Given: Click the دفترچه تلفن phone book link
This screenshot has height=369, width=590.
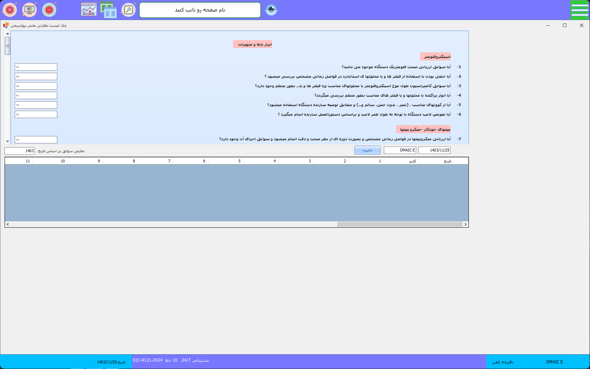Looking at the screenshot, I should coord(503,362).
